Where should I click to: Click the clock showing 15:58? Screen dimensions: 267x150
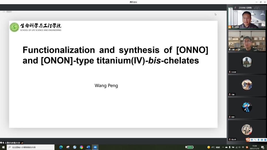[254, 147]
